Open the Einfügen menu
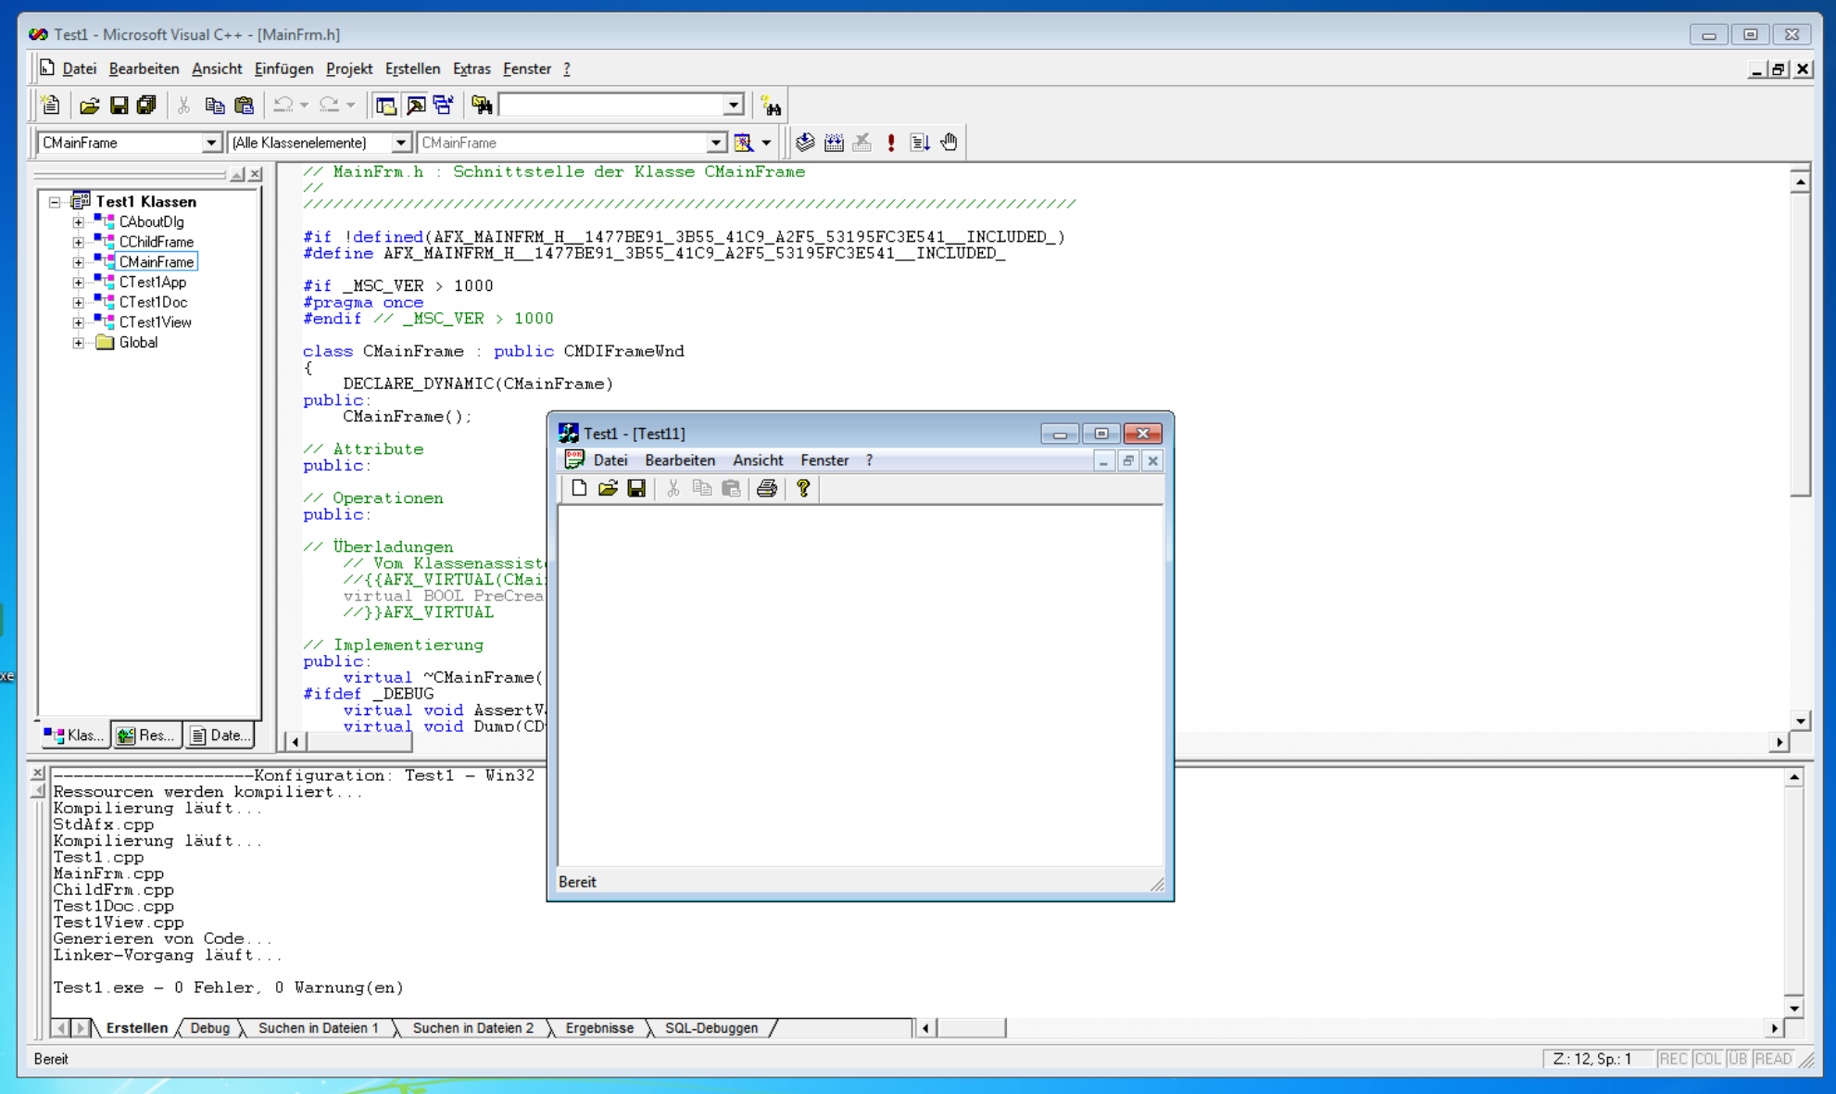Viewport: 1836px width, 1094px height. 283,69
